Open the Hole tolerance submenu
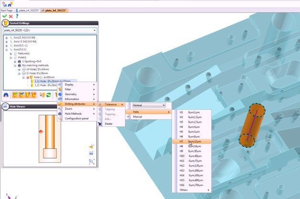The image size is (300, 199). point(149,112)
